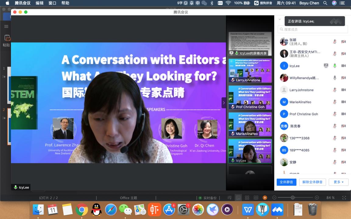Toggle IcyLee's green microphone in participant list

(x=335, y=66)
